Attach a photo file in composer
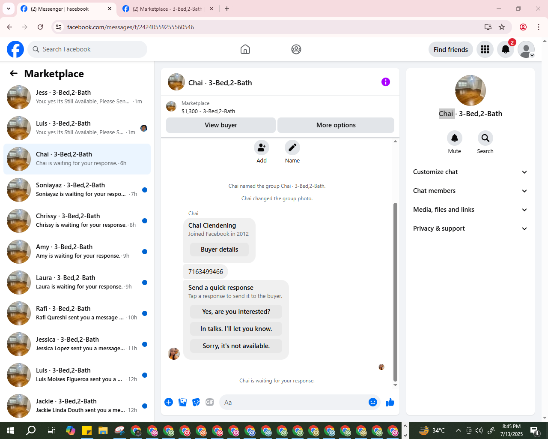Image resolution: width=548 pixels, height=439 pixels. (183, 402)
